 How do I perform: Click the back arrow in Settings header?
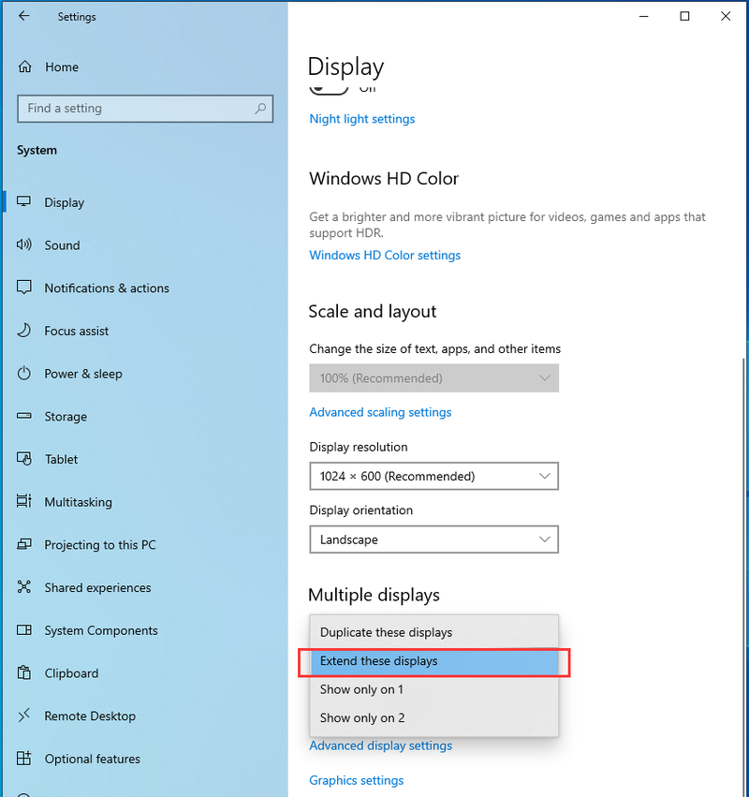(x=23, y=16)
